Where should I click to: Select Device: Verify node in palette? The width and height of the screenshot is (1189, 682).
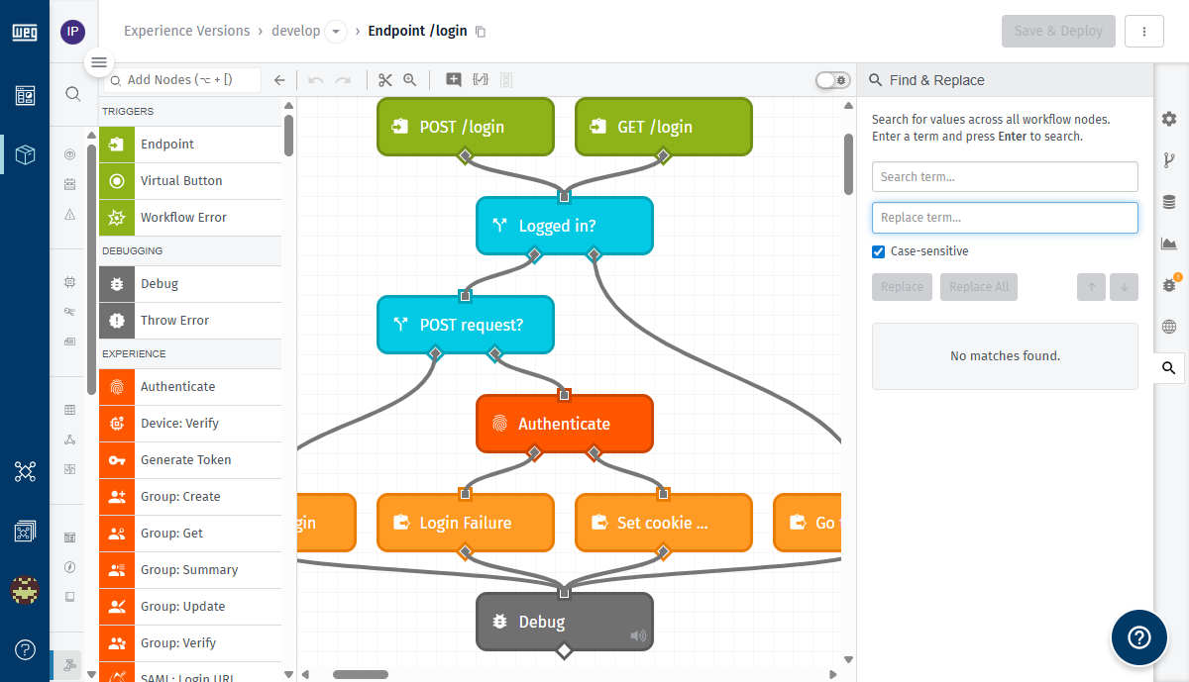coord(190,424)
